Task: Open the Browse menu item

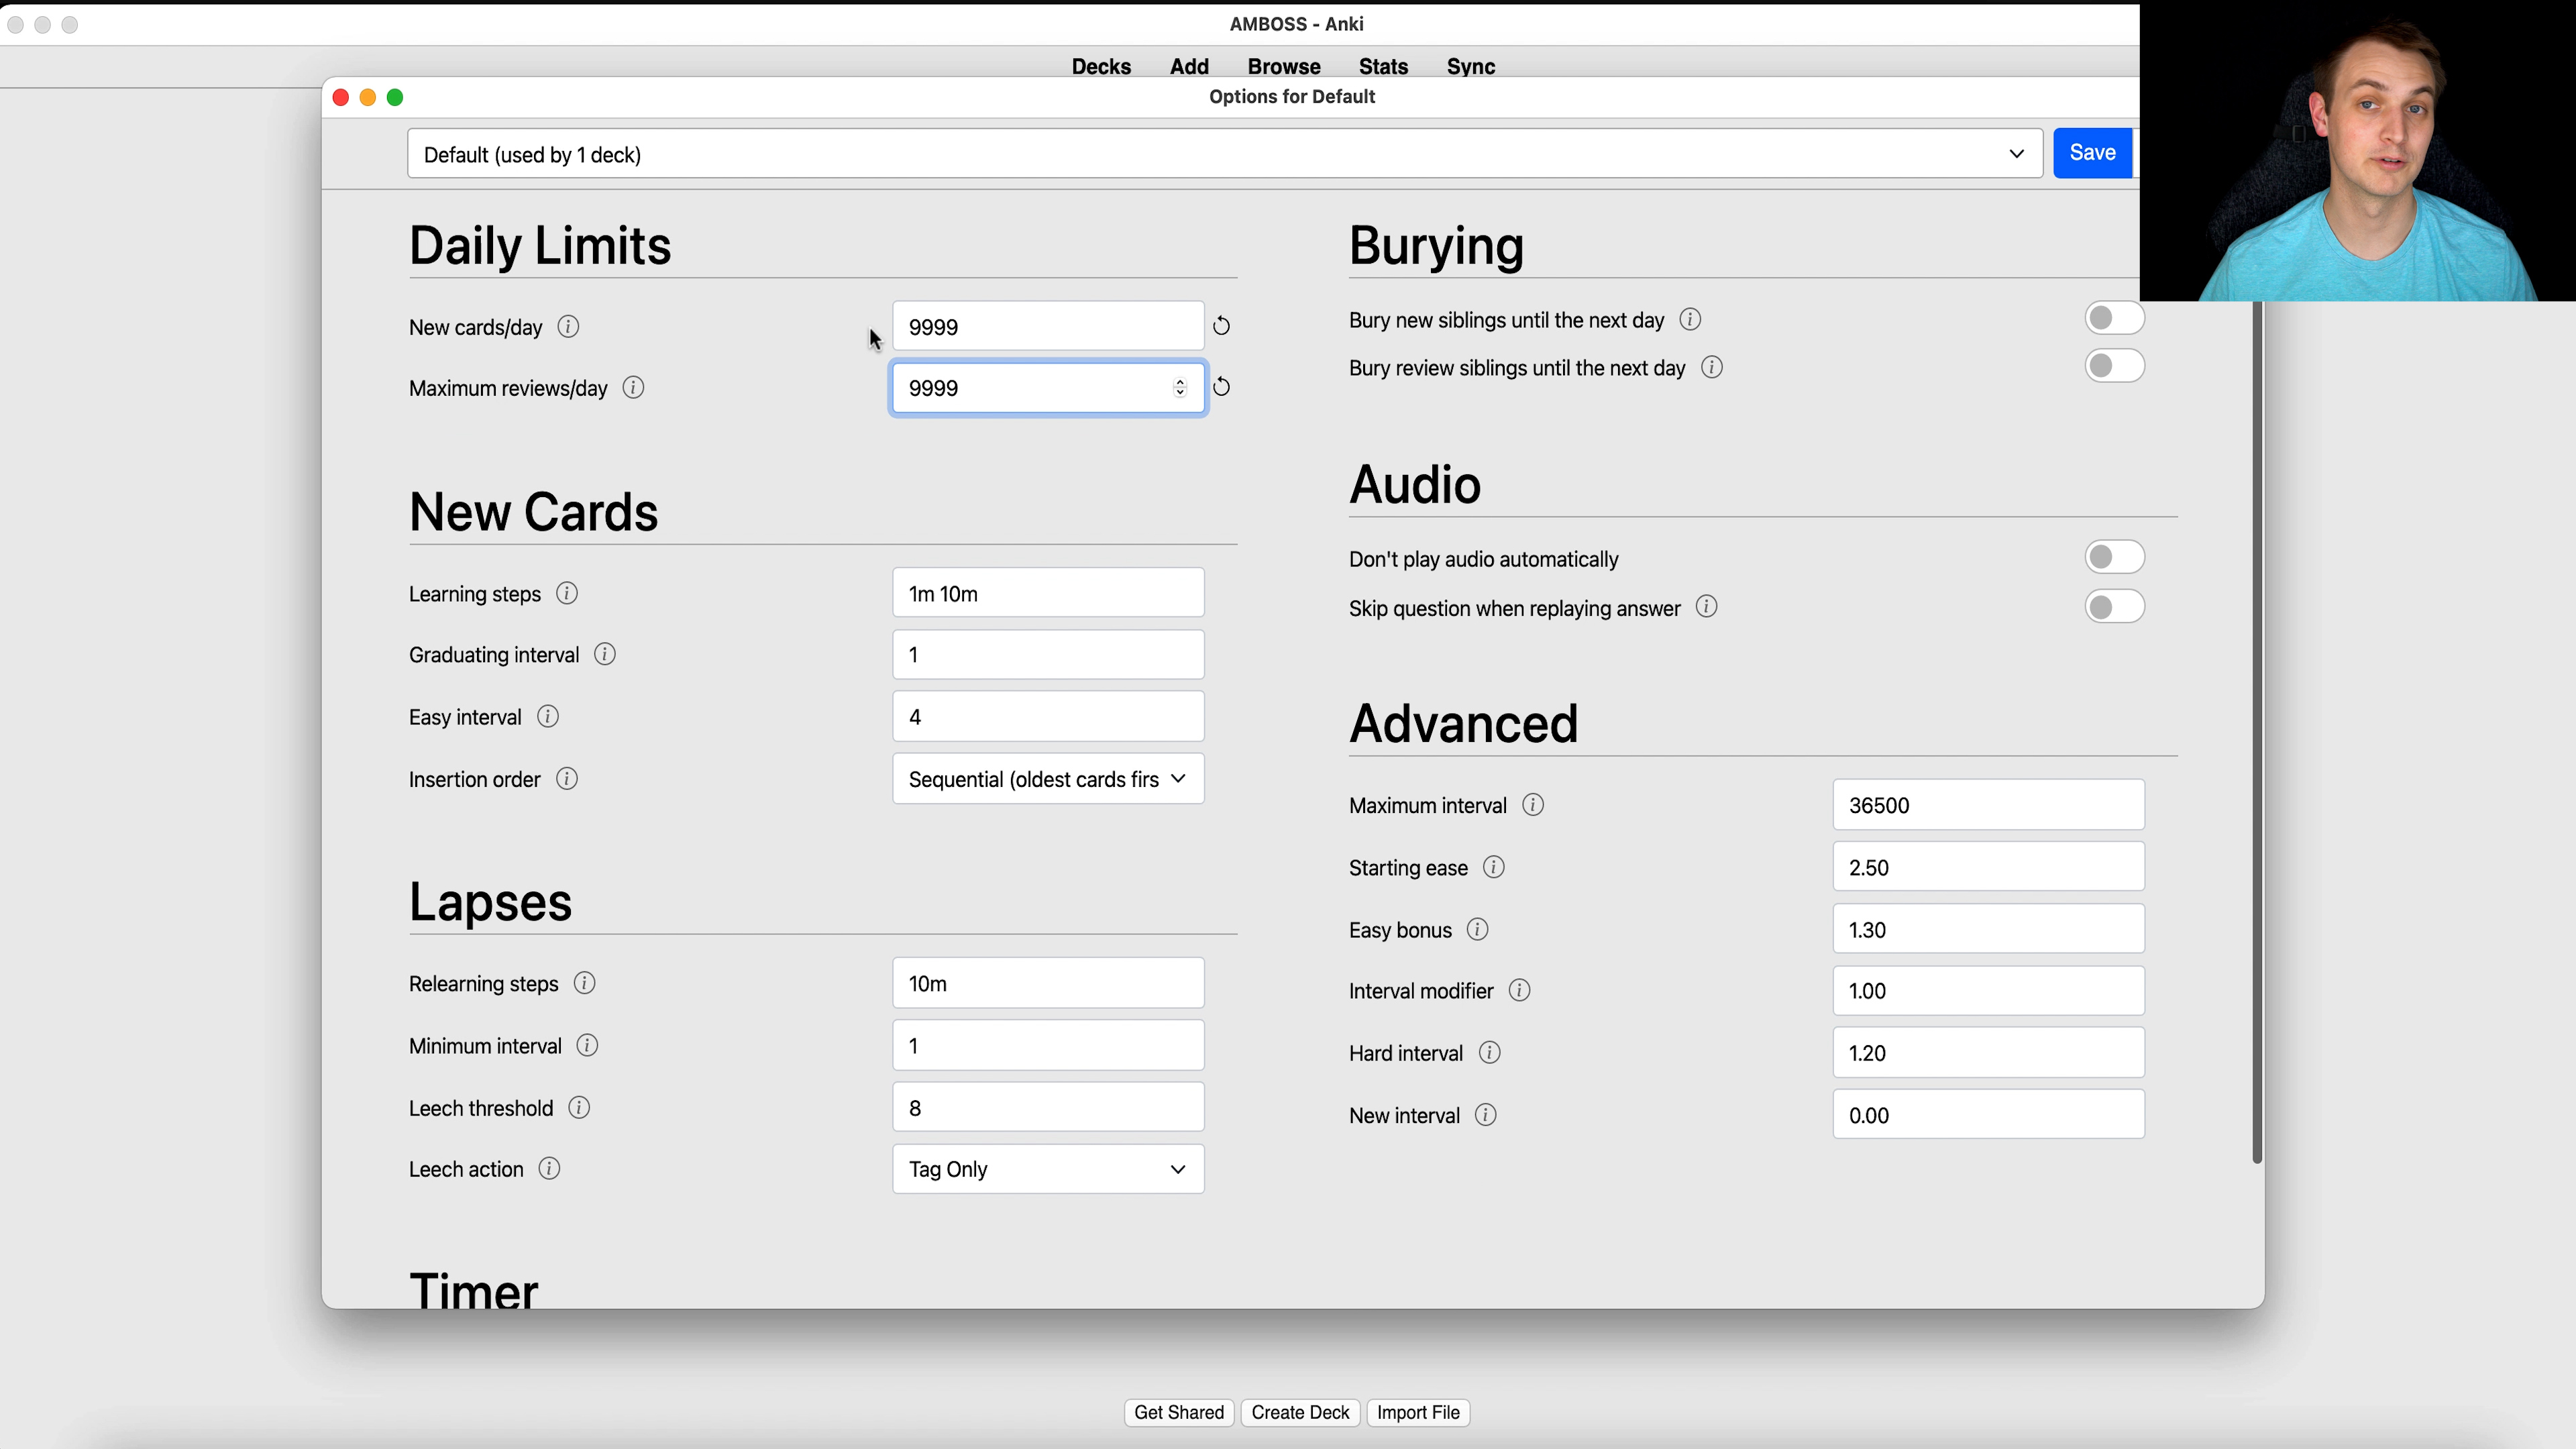Action: (1283, 66)
